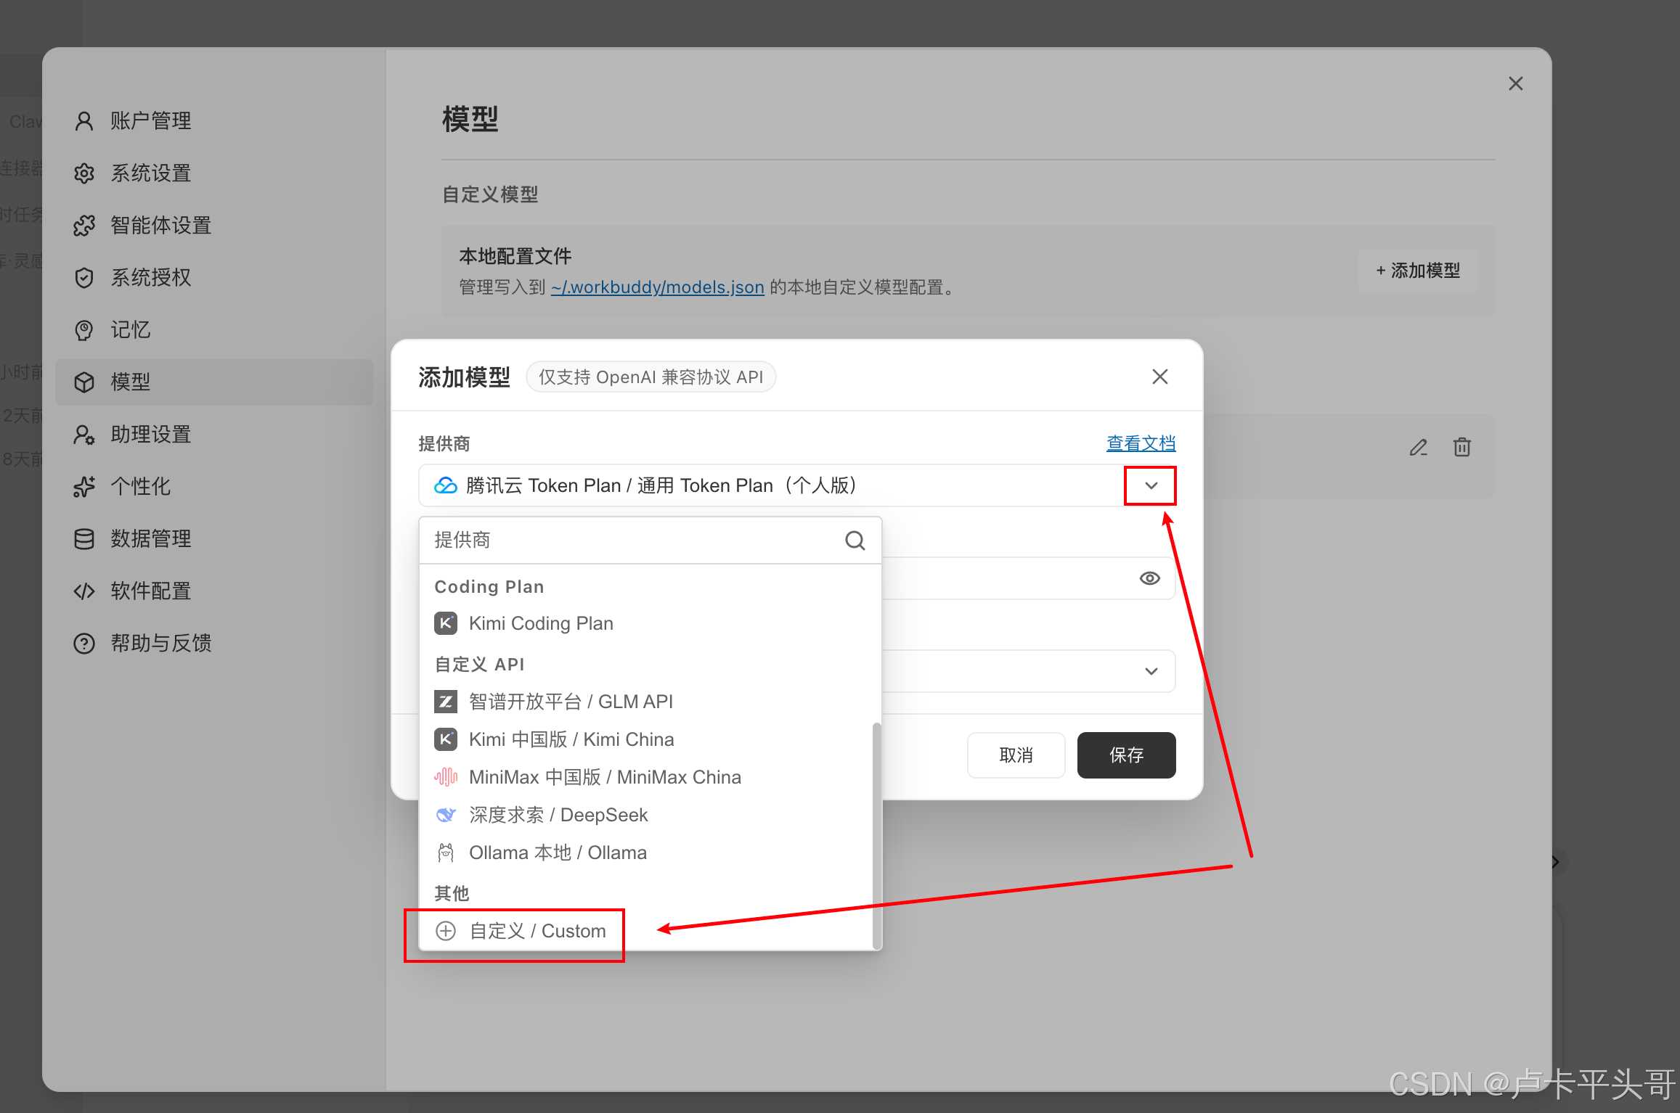Select MiniMax 中国版 / MiniMax China provider
Viewport: 1680px width, 1113px height.
(x=645, y=777)
